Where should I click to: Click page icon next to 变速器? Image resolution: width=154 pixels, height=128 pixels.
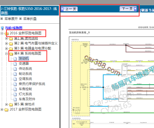[x=15, y=64]
